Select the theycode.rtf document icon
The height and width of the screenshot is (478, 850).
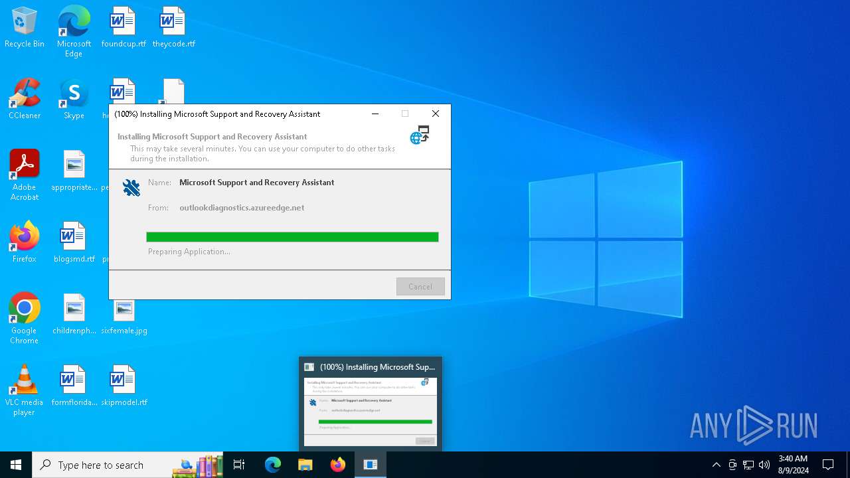[x=173, y=28]
